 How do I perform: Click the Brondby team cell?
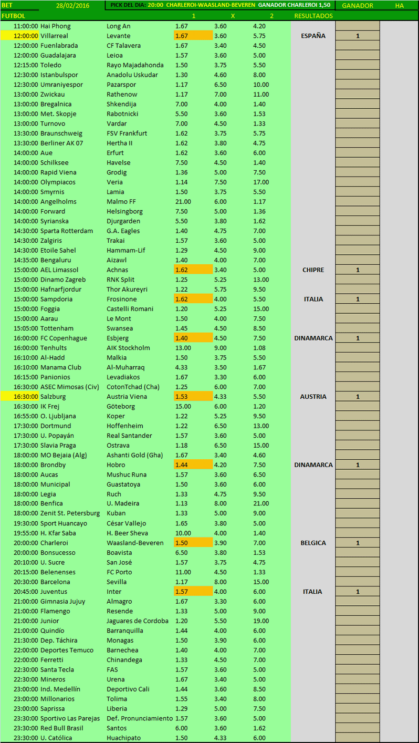53,465
